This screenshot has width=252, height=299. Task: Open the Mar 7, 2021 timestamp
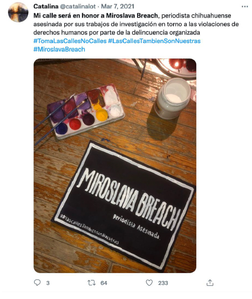[x=117, y=6]
